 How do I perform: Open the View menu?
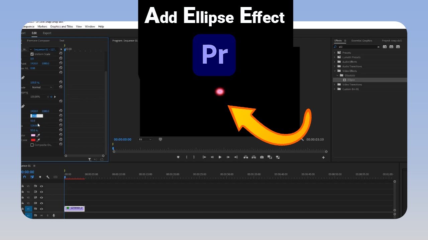click(79, 27)
